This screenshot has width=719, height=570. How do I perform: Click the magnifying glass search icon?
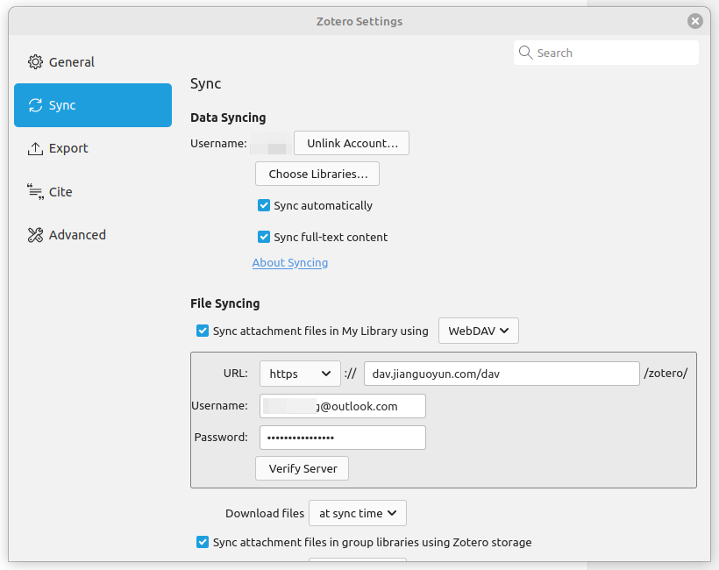[x=526, y=53]
